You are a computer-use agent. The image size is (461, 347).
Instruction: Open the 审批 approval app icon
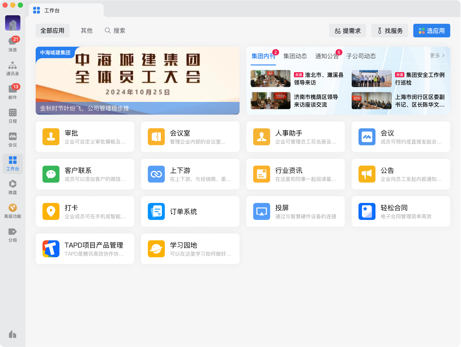51,137
